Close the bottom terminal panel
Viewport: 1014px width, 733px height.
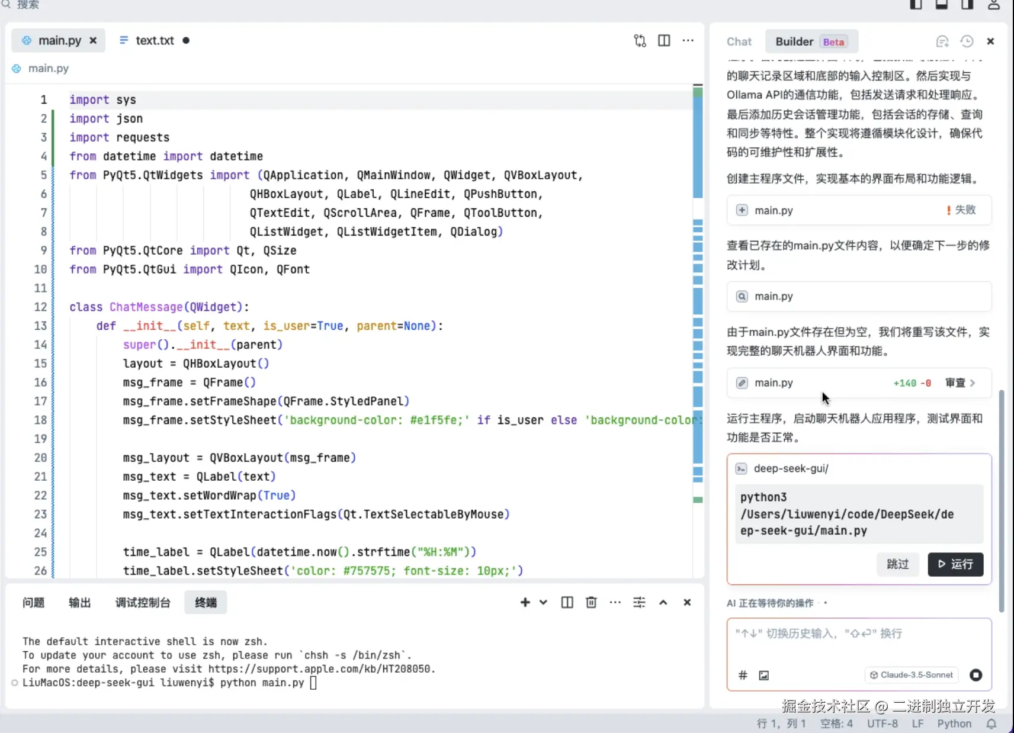coord(687,603)
